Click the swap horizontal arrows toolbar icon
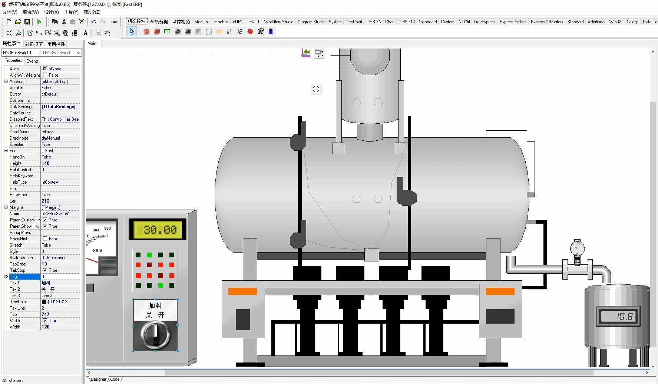Screen dimensions: 658x384 tap(39, 33)
